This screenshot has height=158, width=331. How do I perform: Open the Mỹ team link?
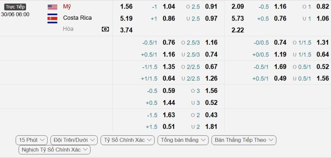coord(67,7)
